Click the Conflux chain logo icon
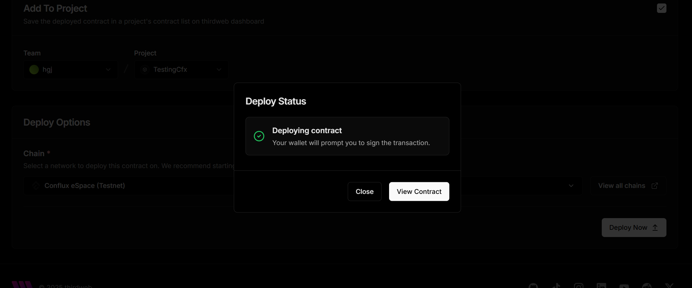 (36, 186)
